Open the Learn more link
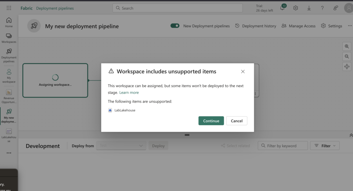The width and height of the screenshot is (353, 191). coord(129,93)
